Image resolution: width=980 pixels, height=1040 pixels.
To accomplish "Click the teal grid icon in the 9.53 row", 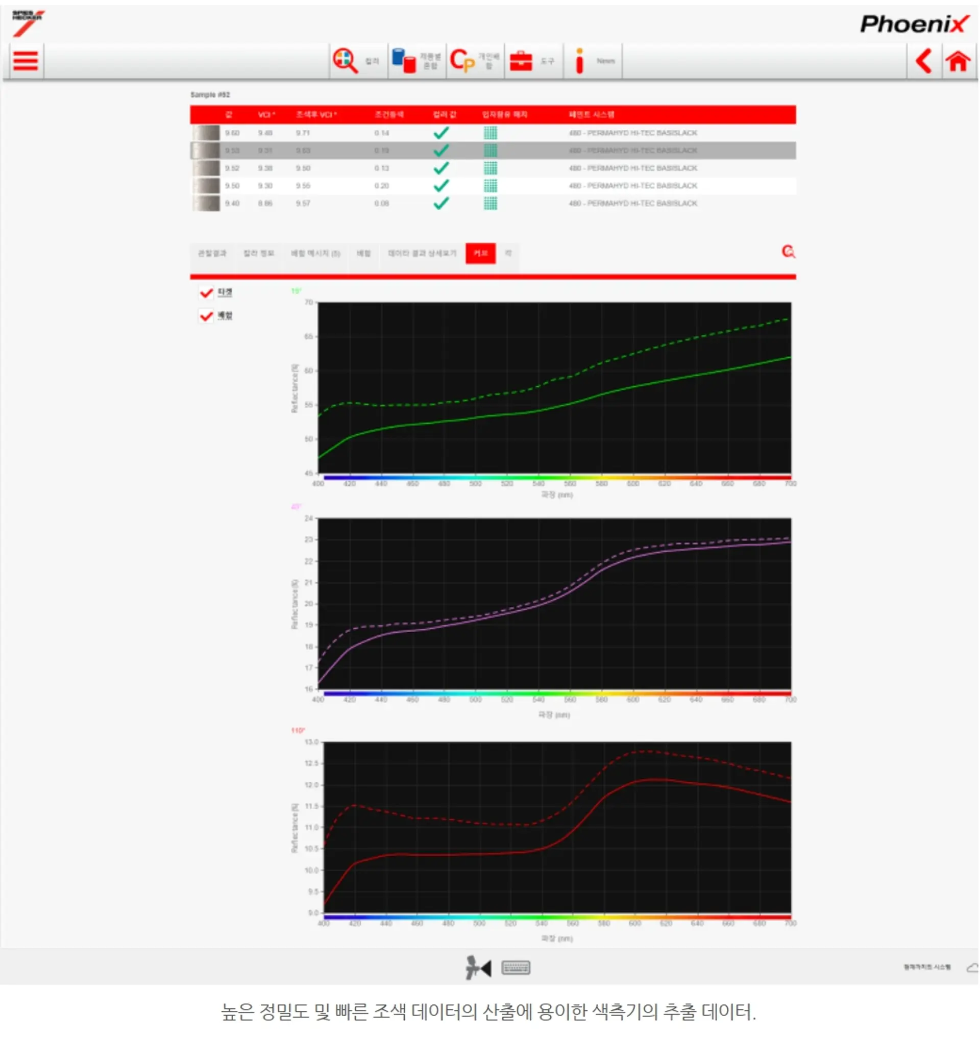I will tap(491, 151).
